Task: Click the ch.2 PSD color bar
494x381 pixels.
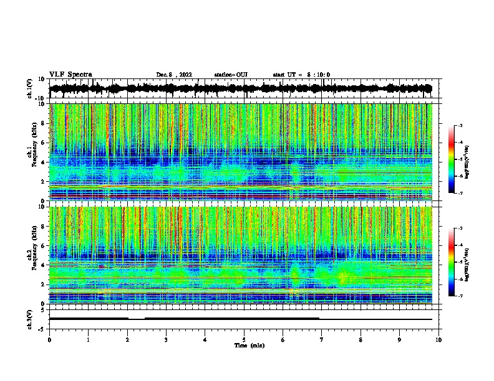Action: pos(452,262)
